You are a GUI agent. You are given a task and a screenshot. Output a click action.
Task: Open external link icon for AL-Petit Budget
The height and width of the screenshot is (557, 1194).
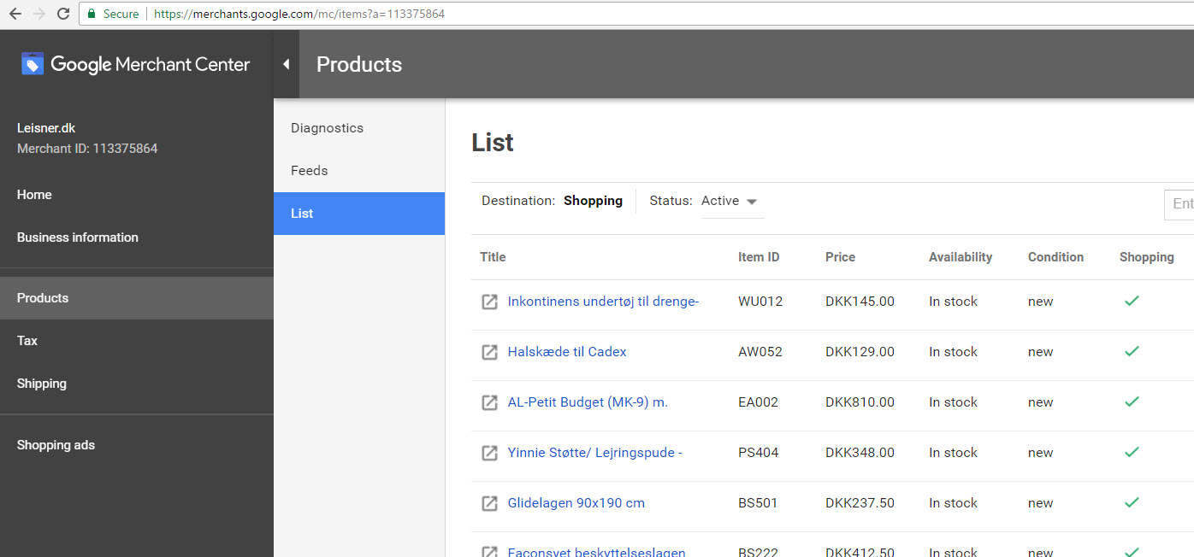click(x=489, y=402)
